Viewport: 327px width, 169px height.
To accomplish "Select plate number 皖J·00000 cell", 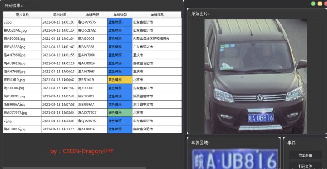I will coord(92,88).
